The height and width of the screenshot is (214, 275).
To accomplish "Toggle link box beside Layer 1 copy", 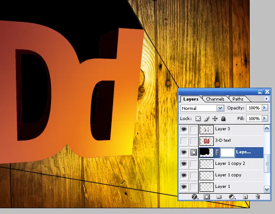I will click(x=194, y=175).
